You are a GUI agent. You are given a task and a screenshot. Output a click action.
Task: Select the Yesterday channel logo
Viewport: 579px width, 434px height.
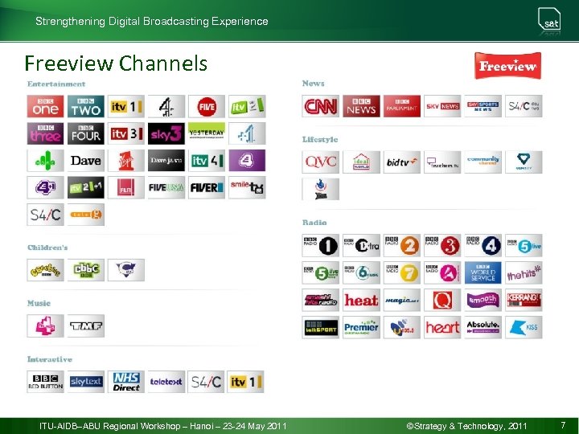coord(207,133)
